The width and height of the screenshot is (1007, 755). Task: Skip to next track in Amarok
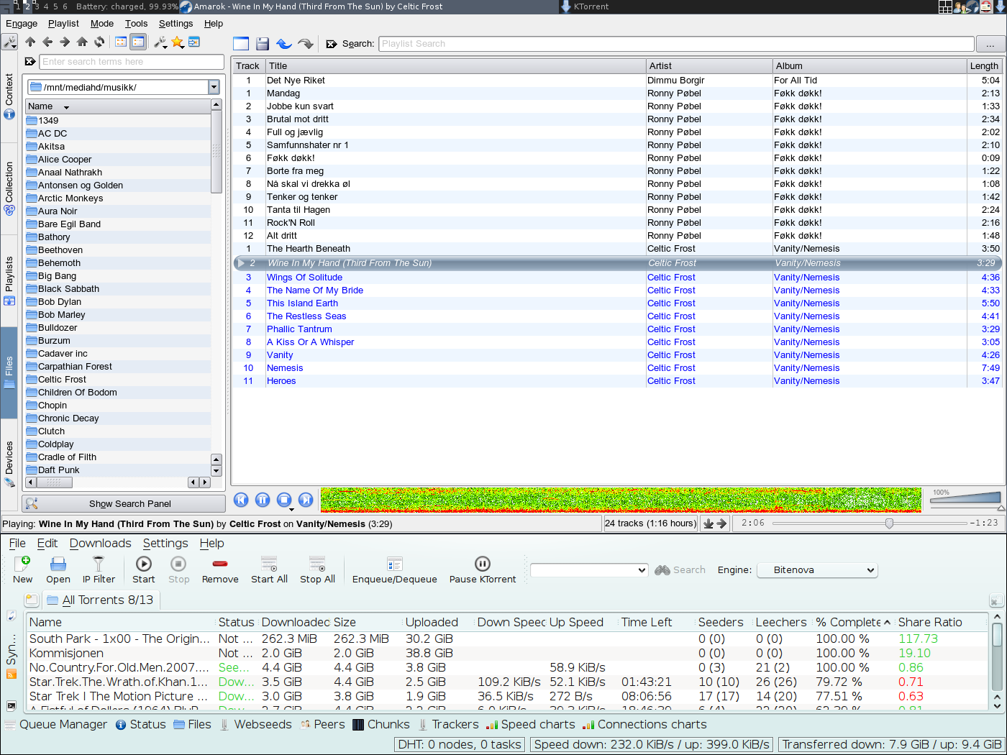(306, 500)
